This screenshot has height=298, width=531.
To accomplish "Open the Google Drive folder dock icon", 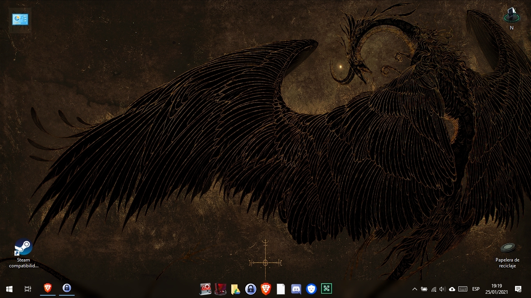I will (x=236, y=289).
